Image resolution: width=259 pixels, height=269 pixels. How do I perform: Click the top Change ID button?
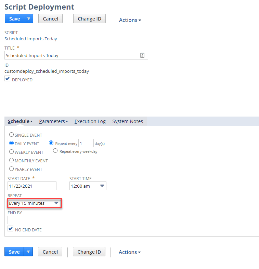pyautogui.click(x=90, y=18)
